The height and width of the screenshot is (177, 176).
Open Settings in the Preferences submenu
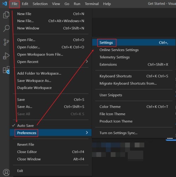point(134,43)
